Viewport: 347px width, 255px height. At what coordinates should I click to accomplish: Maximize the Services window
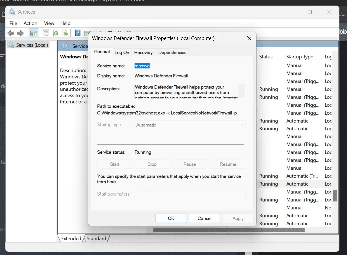pyautogui.click(x=310, y=12)
